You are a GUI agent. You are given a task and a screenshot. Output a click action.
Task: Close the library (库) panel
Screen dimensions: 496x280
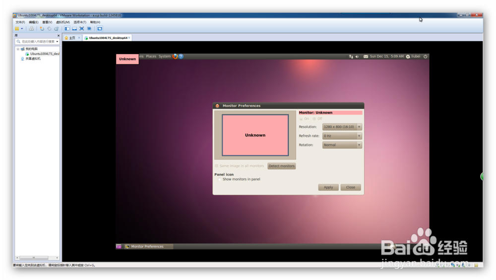(x=58, y=35)
